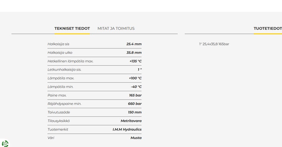
Task: Select the TUOTETIEDOT tab
Action: coord(268,29)
